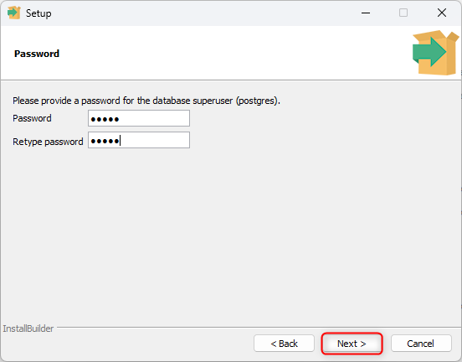This screenshot has width=462, height=362.
Task: Cancel the PostgreSQL installation
Action: pos(421,344)
